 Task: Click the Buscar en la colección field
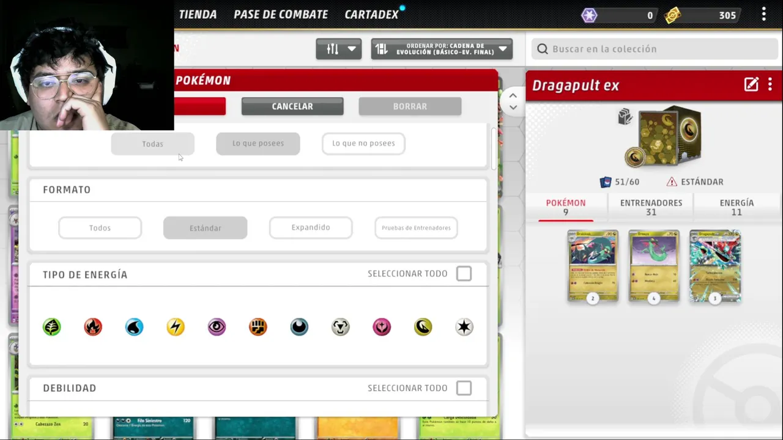[x=655, y=49]
